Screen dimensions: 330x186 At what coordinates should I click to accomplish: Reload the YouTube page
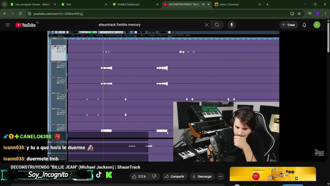20,13
